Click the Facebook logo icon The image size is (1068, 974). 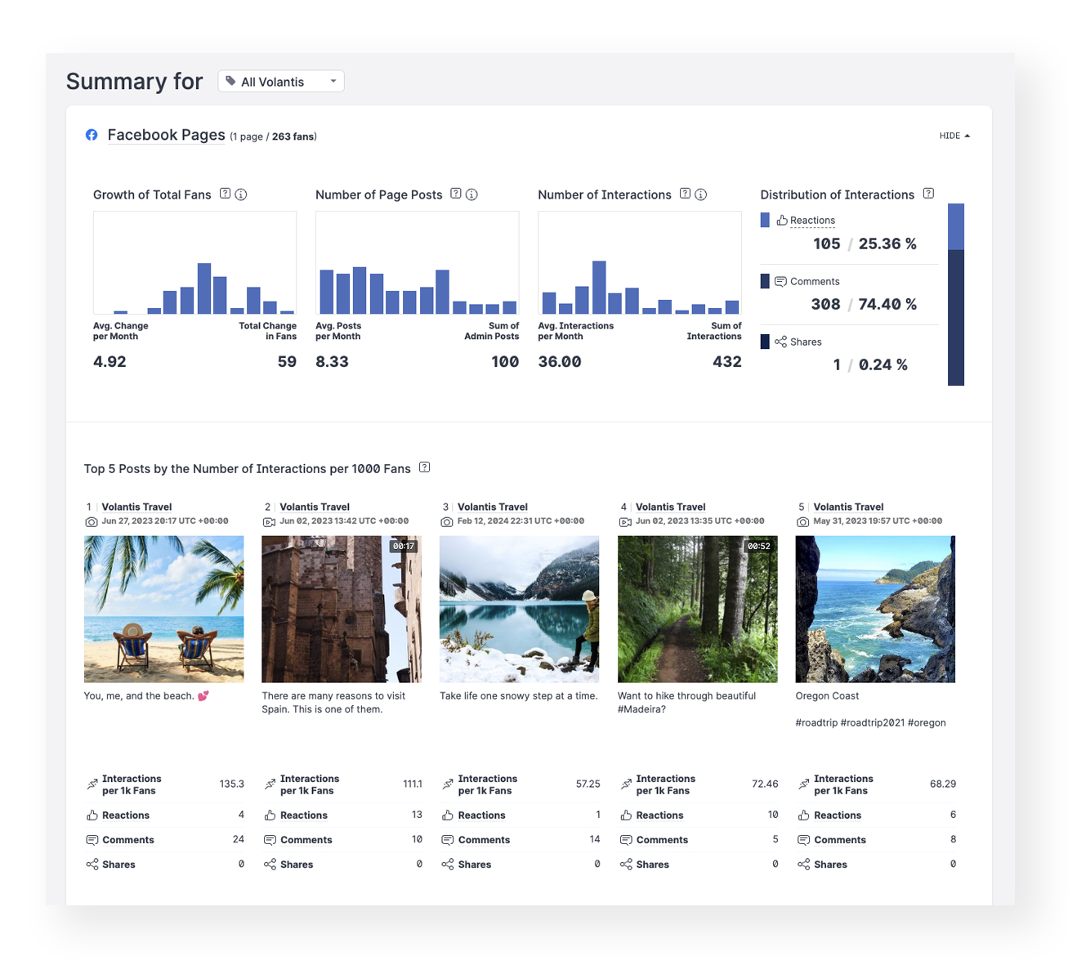point(92,135)
